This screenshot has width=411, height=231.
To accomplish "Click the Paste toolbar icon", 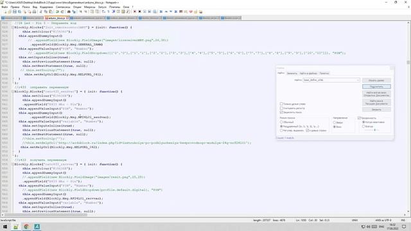I will tap(50, 12).
